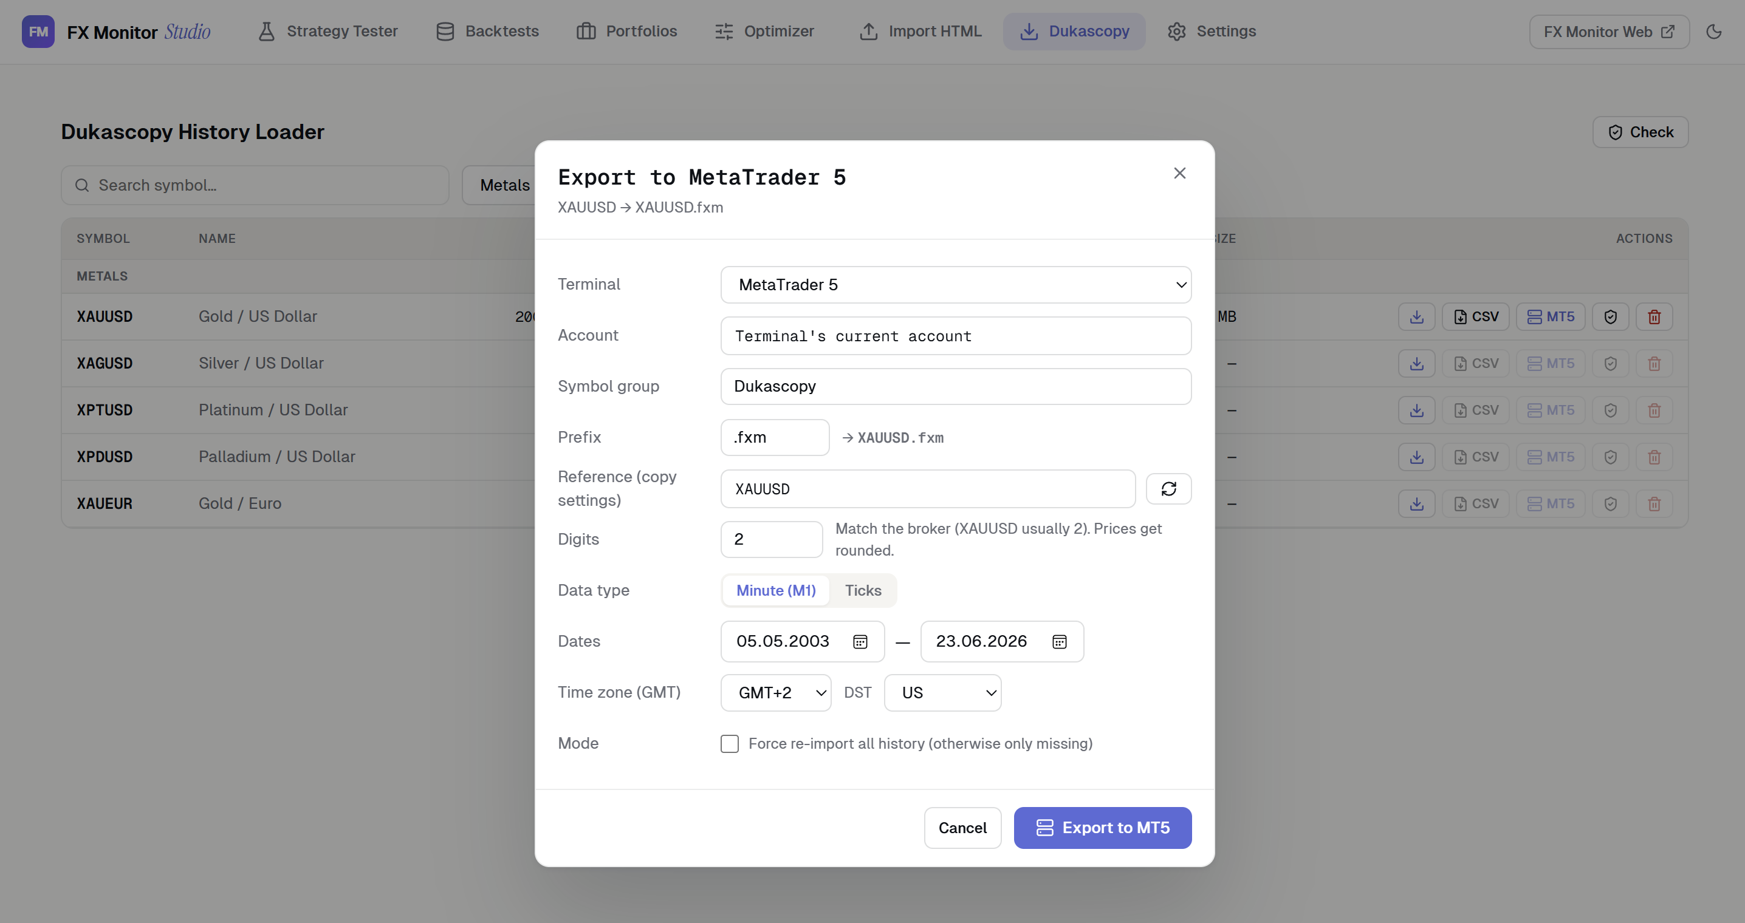
Task: Verify XAUUSD data with shield icon
Action: [1611, 316]
